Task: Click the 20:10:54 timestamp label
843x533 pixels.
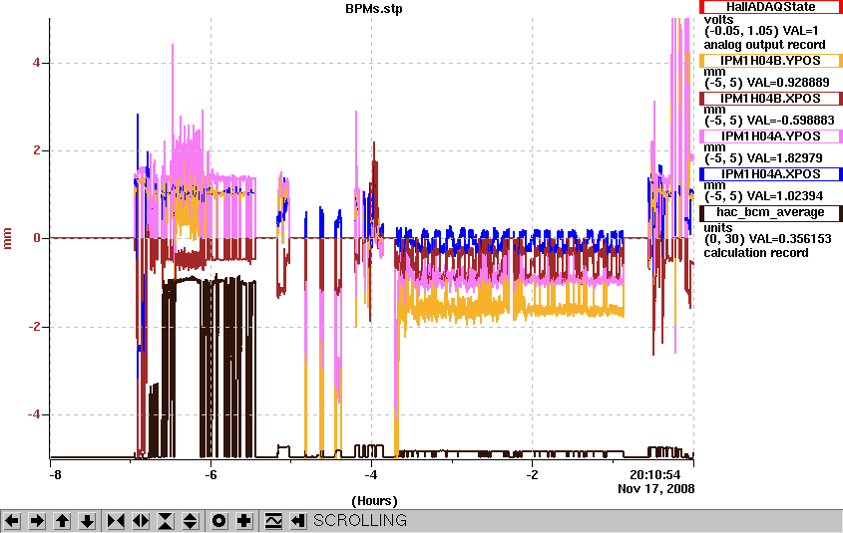Action: click(x=654, y=475)
